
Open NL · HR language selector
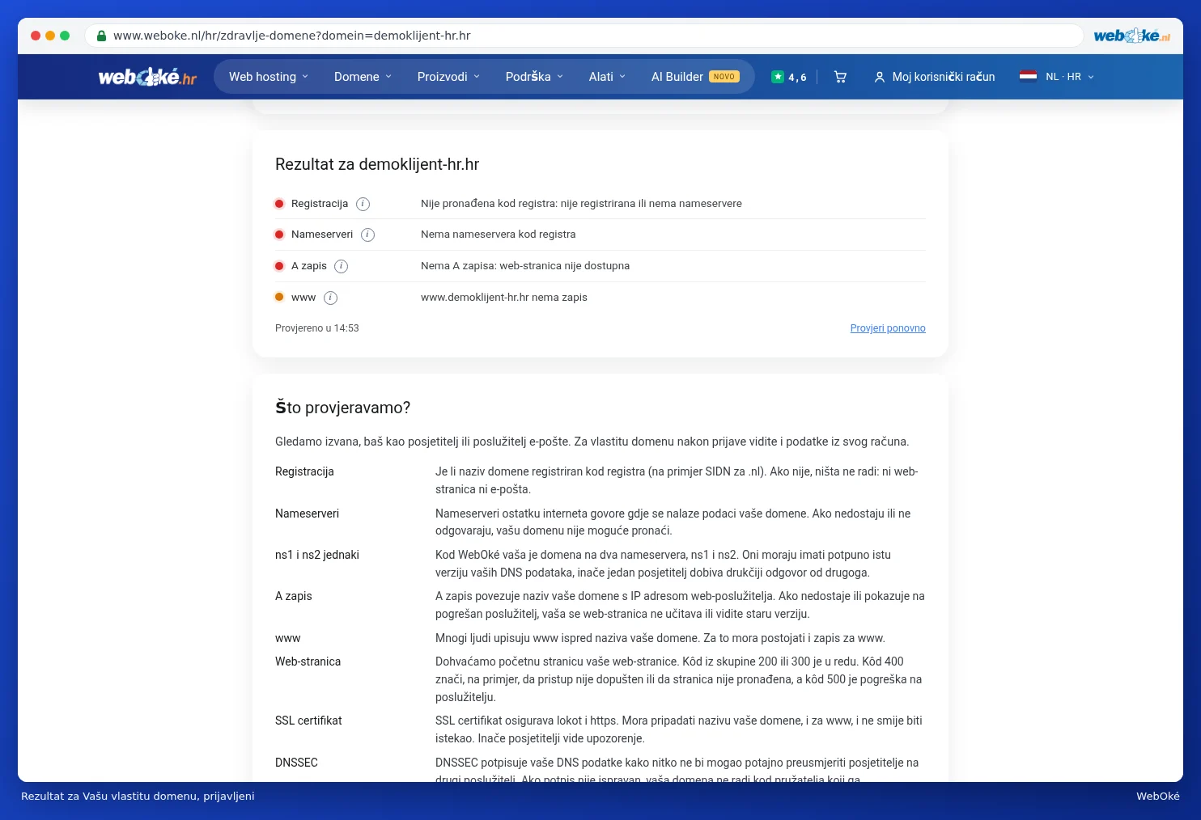1057,77
